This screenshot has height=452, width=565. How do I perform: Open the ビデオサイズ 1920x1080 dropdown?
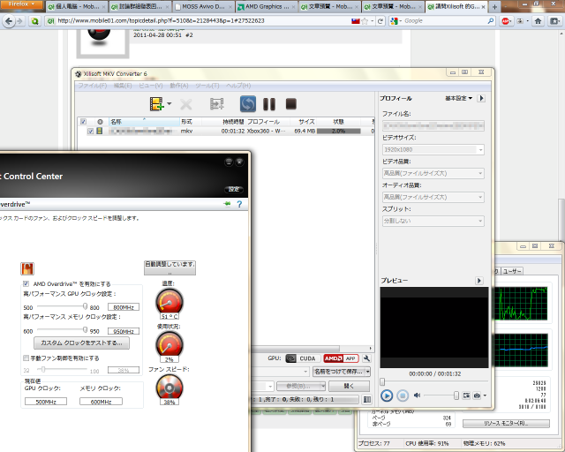tap(433, 149)
